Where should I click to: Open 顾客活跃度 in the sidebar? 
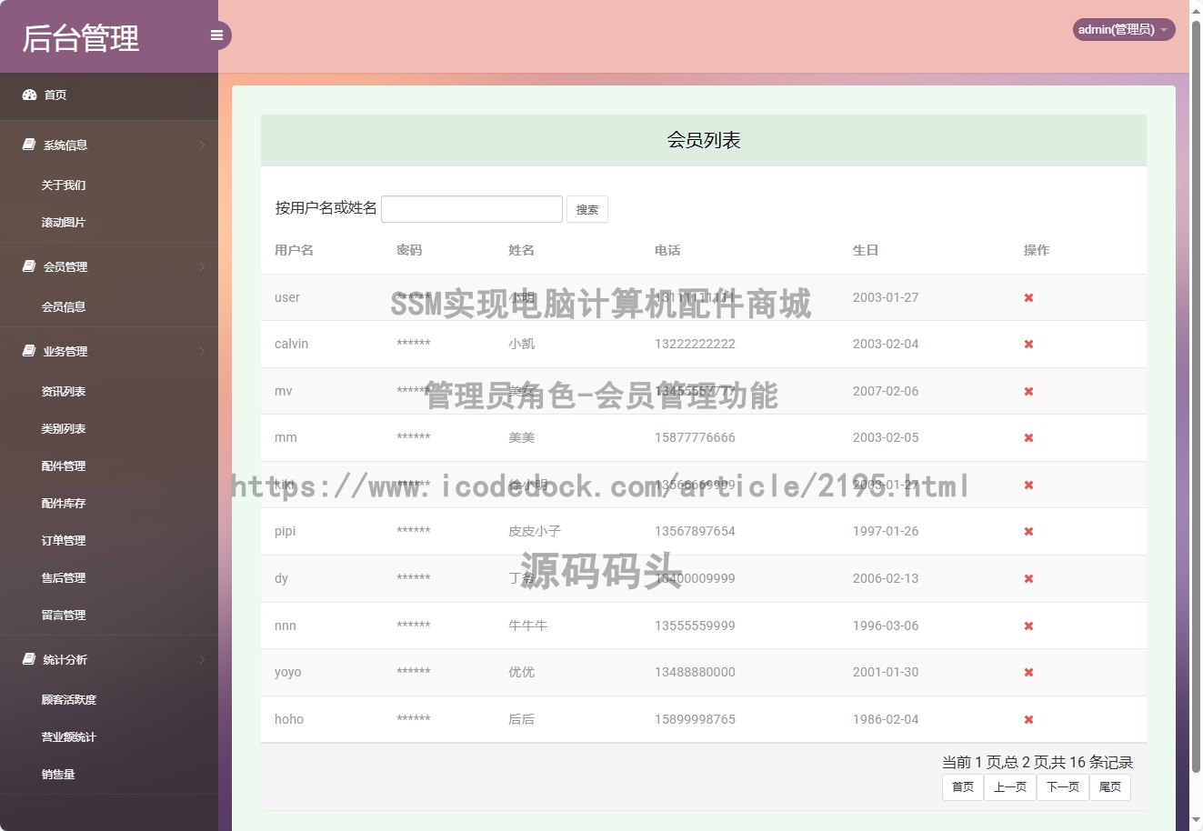[x=69, y=699]
